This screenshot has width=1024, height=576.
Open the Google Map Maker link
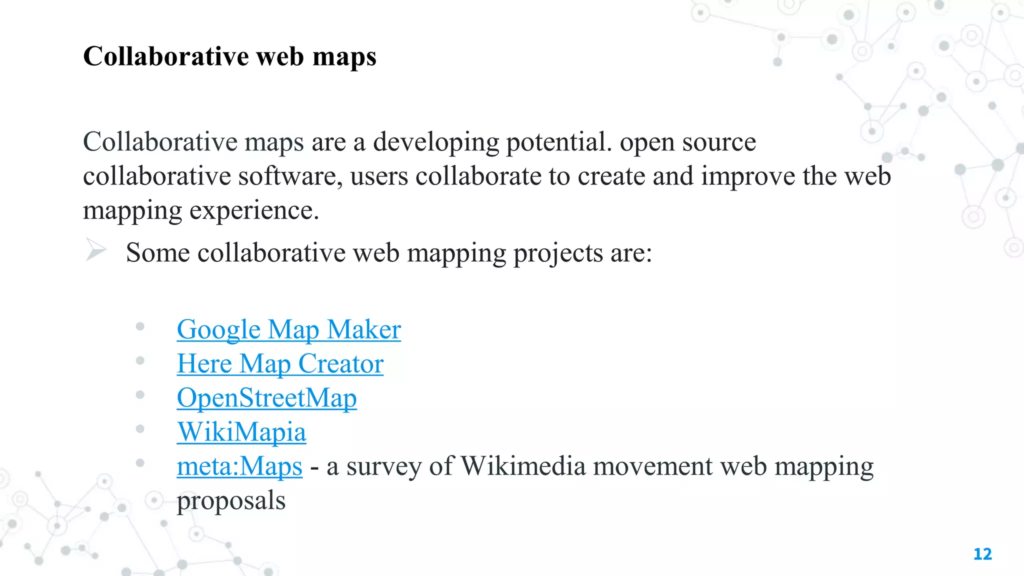point(288,330)
